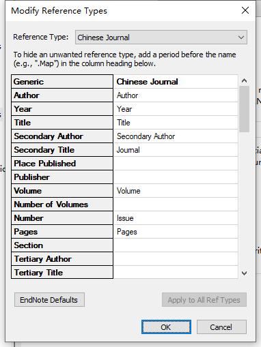The image size is (261, 347).
Task: Select the Journal value cell
Action: [x=176, y=150]
